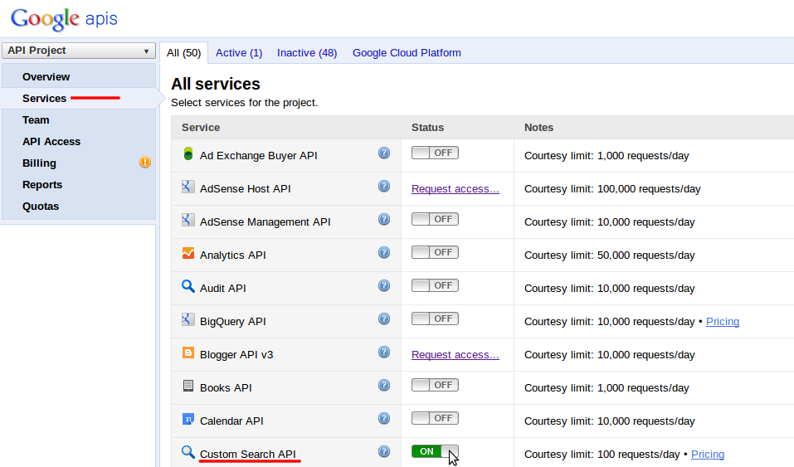Click the Books API icon
The image size is (794, 467).
coord(188,387)
